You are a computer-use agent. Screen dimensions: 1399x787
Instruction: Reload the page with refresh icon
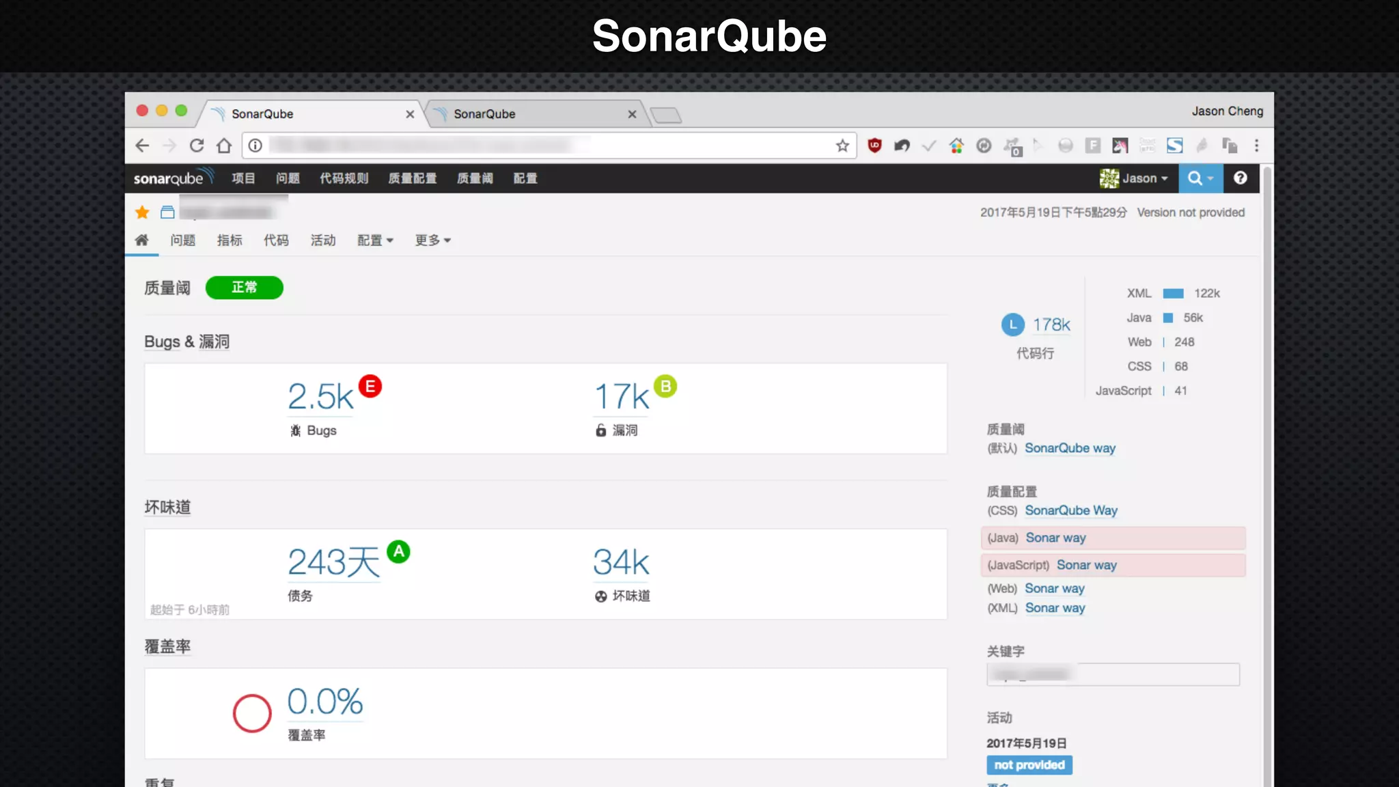(x=197, y=146)
